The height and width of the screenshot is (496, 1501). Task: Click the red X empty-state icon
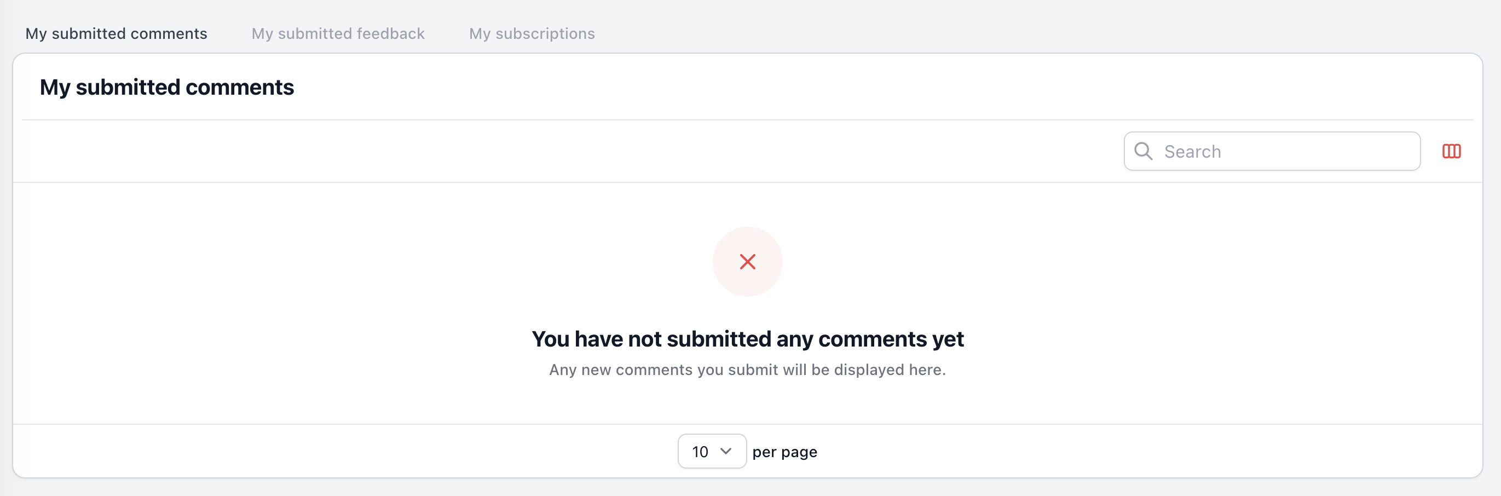point(748,262)
